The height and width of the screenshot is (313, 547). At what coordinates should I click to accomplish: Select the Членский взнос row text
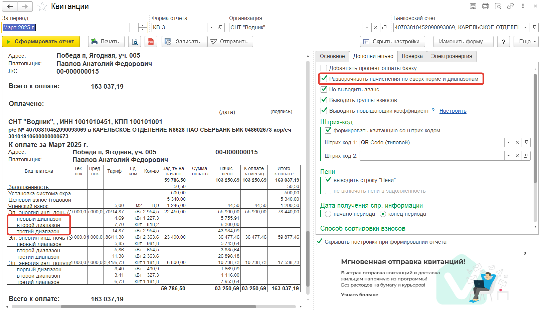[x=28, y=206]
